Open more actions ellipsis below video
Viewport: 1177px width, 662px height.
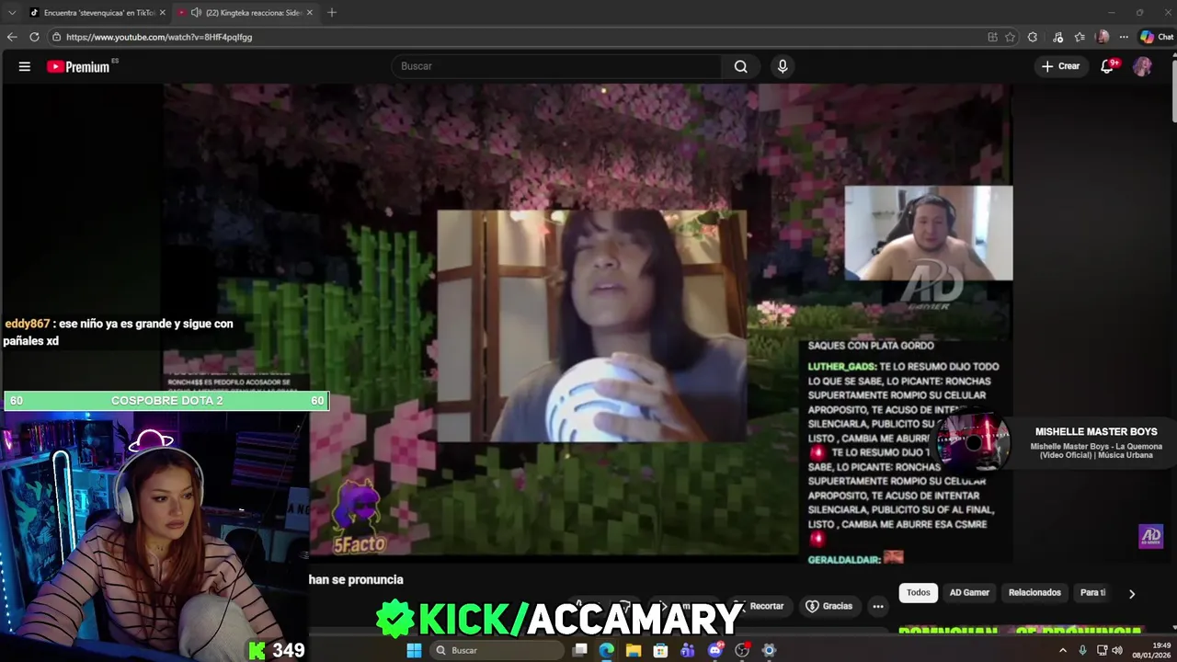click(x=878, y=606)
